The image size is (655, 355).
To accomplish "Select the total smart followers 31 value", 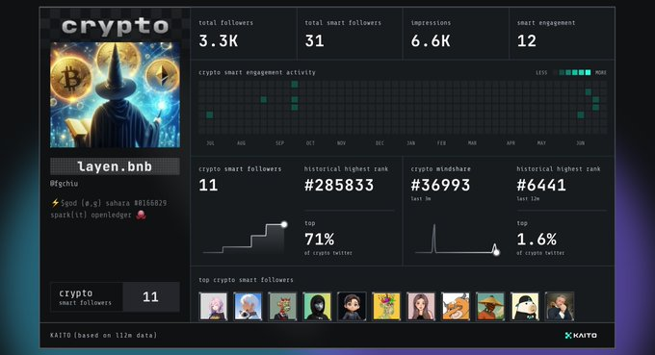I will point(314,40).
